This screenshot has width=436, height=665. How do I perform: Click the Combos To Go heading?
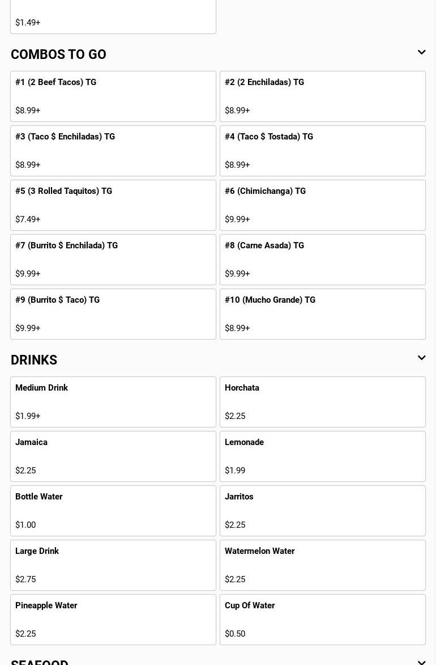coord(58,54)
